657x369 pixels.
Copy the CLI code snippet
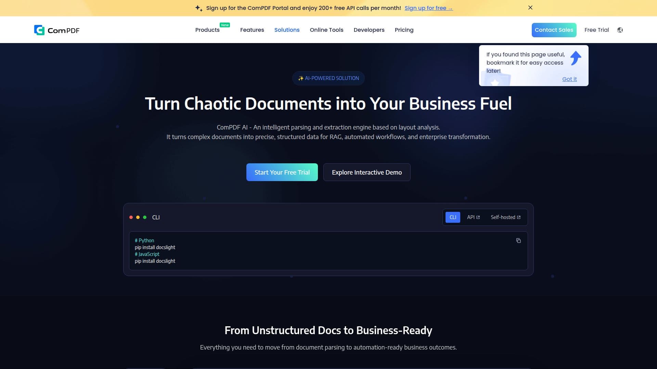[518, 241]
